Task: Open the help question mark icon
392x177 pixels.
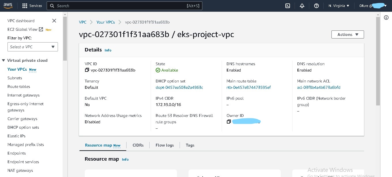Action: point(316,6)
